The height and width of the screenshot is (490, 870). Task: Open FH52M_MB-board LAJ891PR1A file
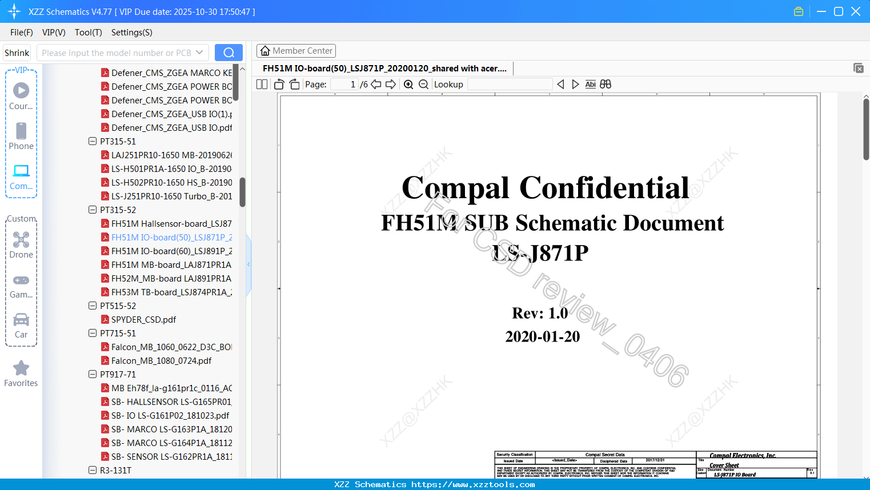coord(166,278)
